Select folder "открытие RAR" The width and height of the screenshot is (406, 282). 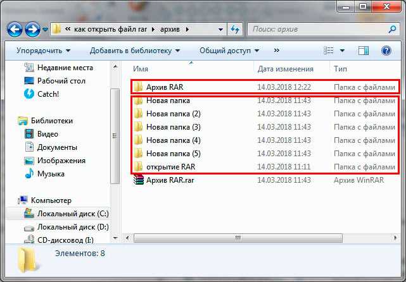click(265, 167)
